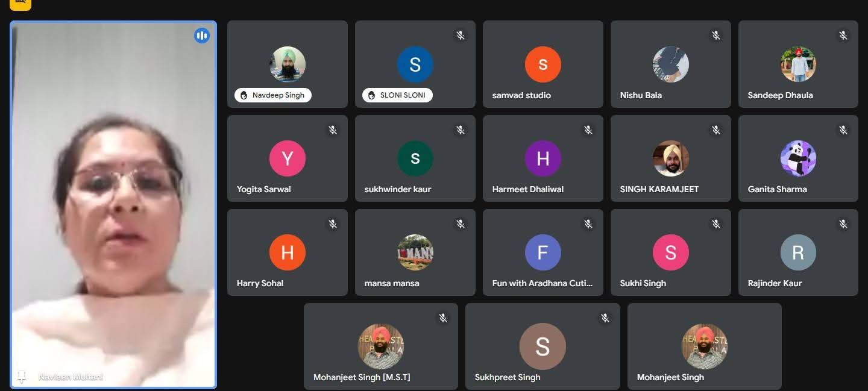
Task: Click muted mic icon on Ganita Sharma tile
Action: point(843,130)
